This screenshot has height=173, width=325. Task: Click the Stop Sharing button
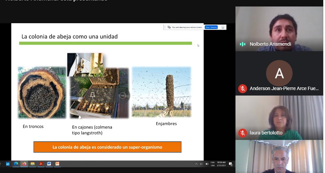tap(211, 27)
